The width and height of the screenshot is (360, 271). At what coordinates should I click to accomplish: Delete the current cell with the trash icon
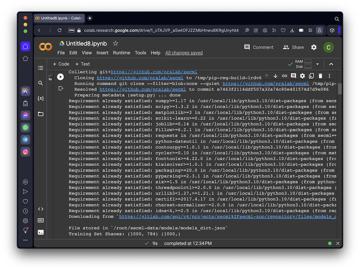click(320, 76)
